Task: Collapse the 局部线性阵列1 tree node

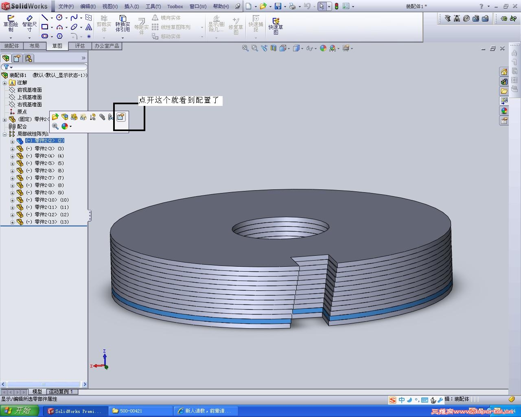Action: pos(5,134)
